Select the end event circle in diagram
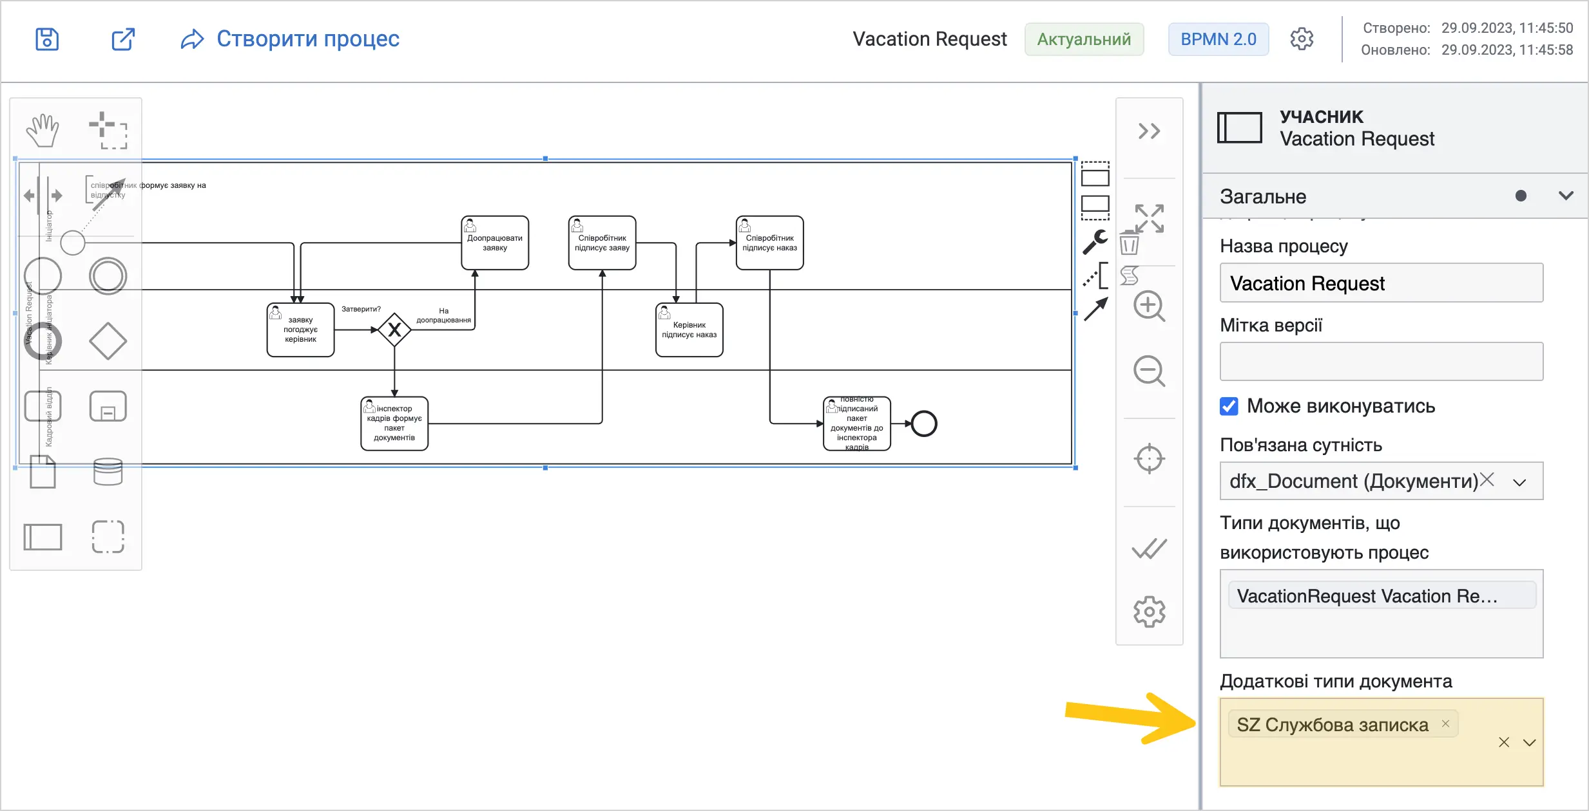Image resolution: width=1589 pixels, height=811 pixels. [924, 424]
